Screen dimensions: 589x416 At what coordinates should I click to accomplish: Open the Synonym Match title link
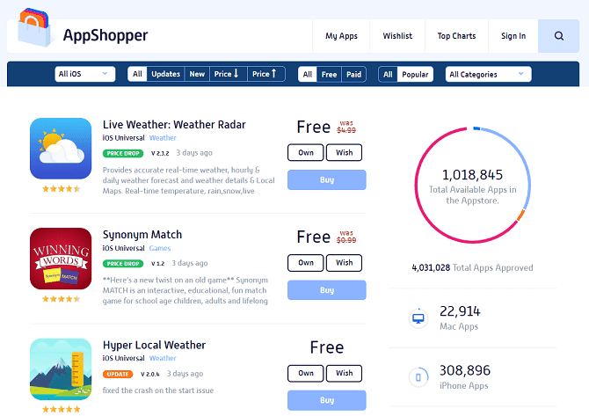(x=142, y=235)
